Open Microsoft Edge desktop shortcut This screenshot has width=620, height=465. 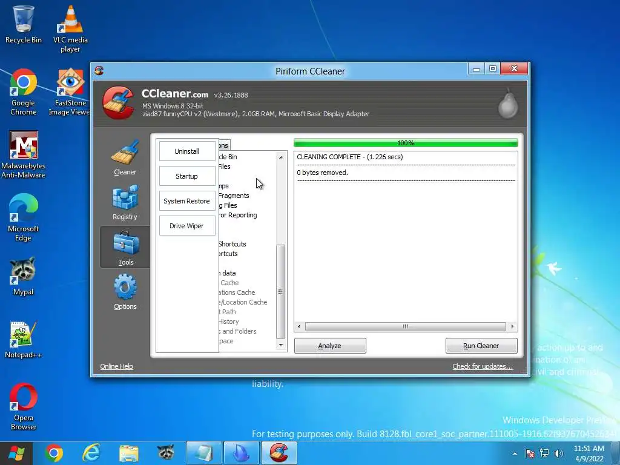coord(24,217)
